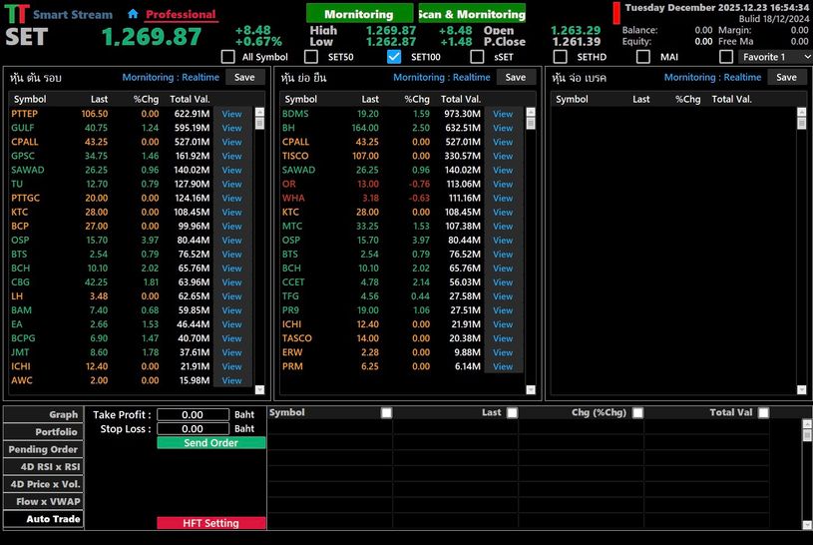Open View link for PTTEP row
Screen dimensions: 813x545
pos(231,114)
